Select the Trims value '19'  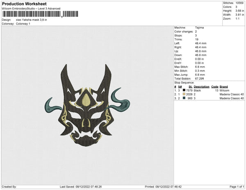coord(197,39)
